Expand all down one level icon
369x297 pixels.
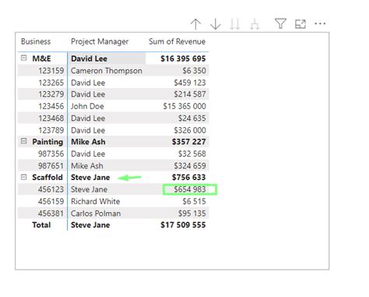pyautogui.click(x=255, y=24)
